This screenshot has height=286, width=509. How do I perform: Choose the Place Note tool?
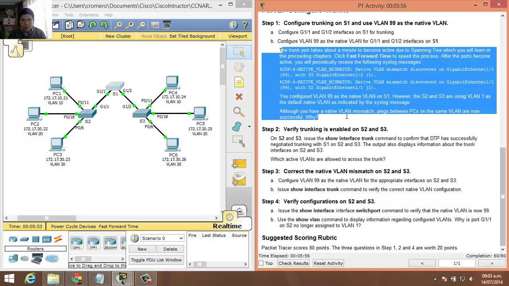[239, 82]
